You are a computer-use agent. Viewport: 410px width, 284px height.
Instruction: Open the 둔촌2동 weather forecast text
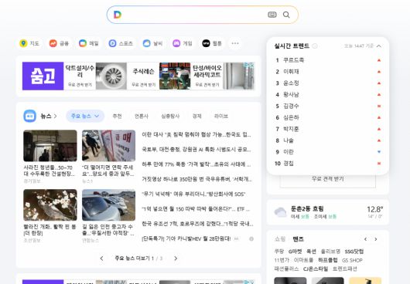coord(307,208)
